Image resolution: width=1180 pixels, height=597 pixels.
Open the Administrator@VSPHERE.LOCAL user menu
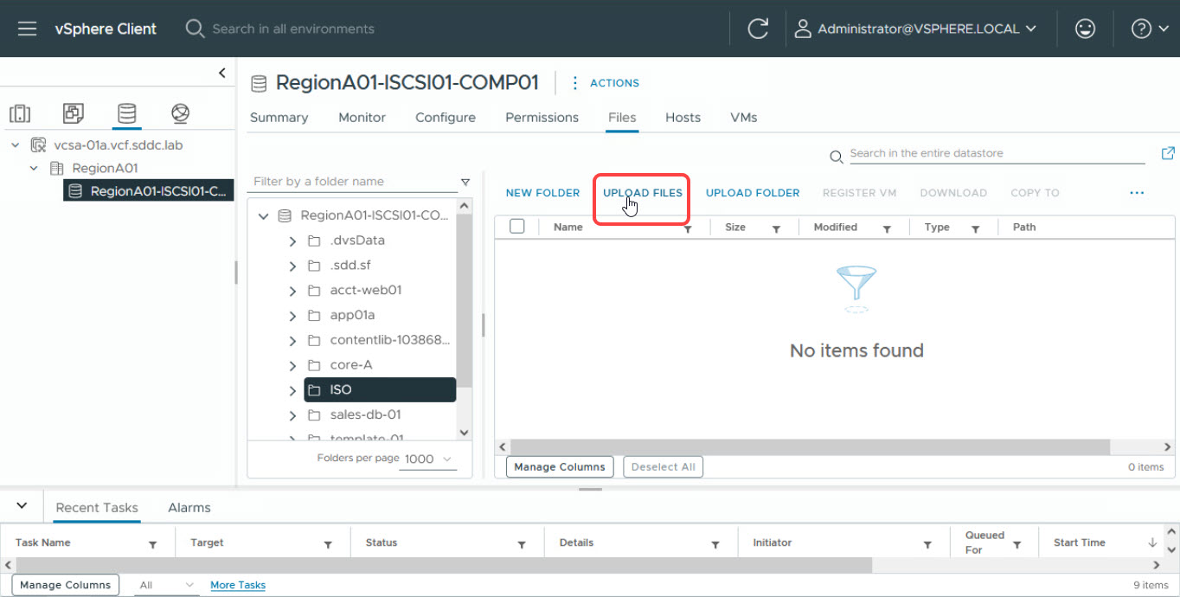click(x=915, y=29)
